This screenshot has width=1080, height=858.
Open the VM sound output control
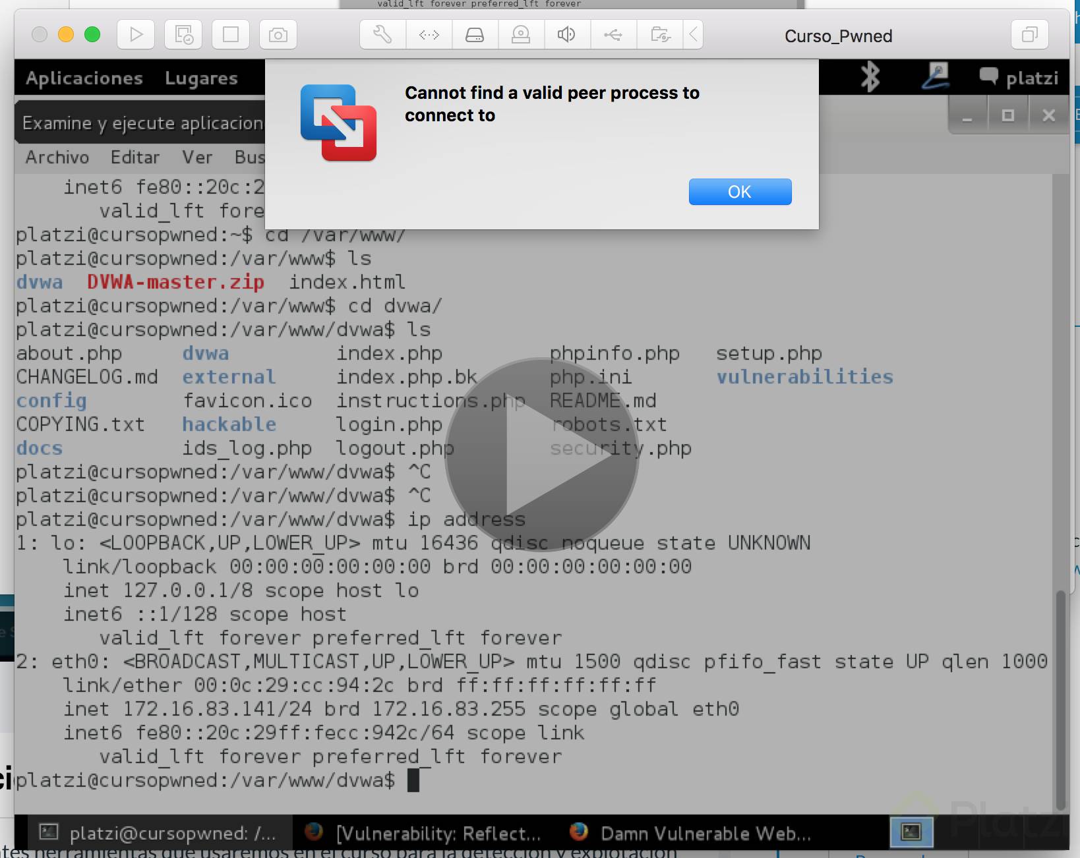pos(566,34)
